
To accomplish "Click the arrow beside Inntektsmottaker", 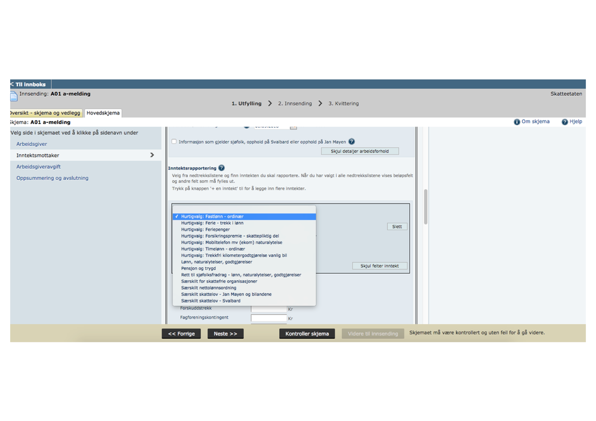I will point(152,155).
